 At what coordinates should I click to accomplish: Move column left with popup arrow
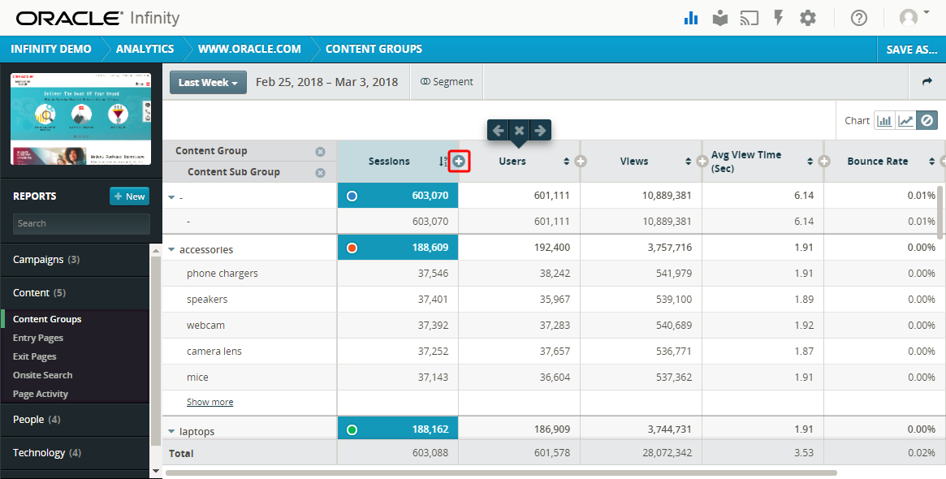pyautogui.click(x=499, y=130)
